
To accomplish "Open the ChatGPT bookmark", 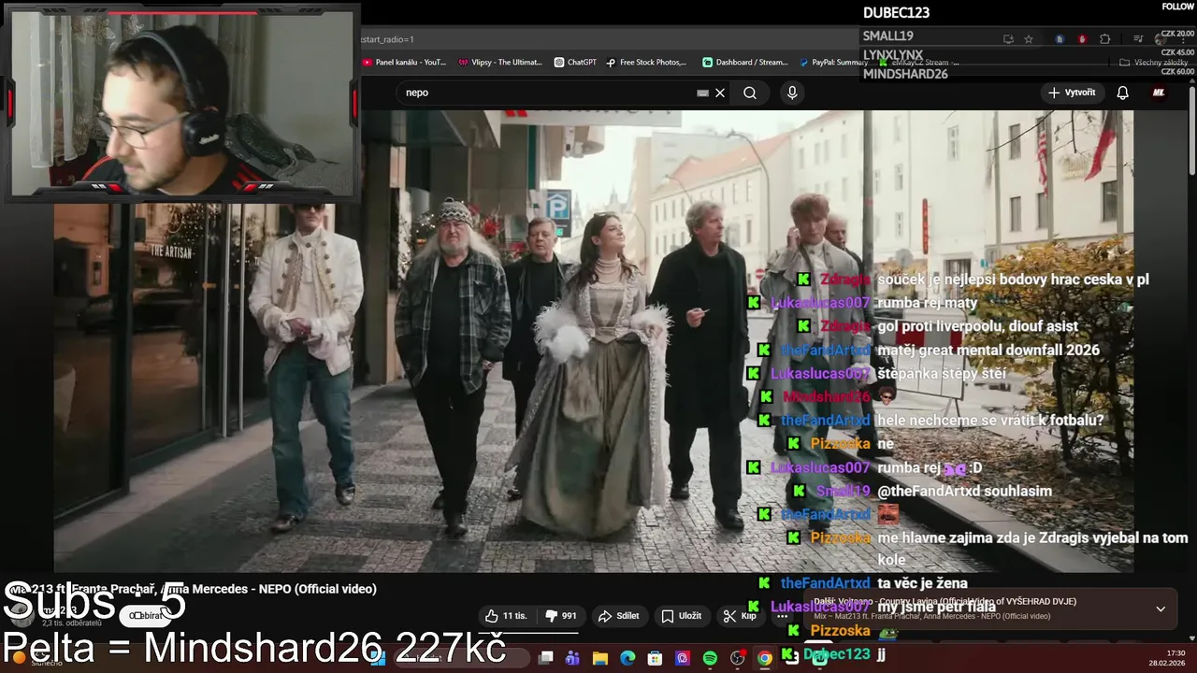I will coord(574,63).
